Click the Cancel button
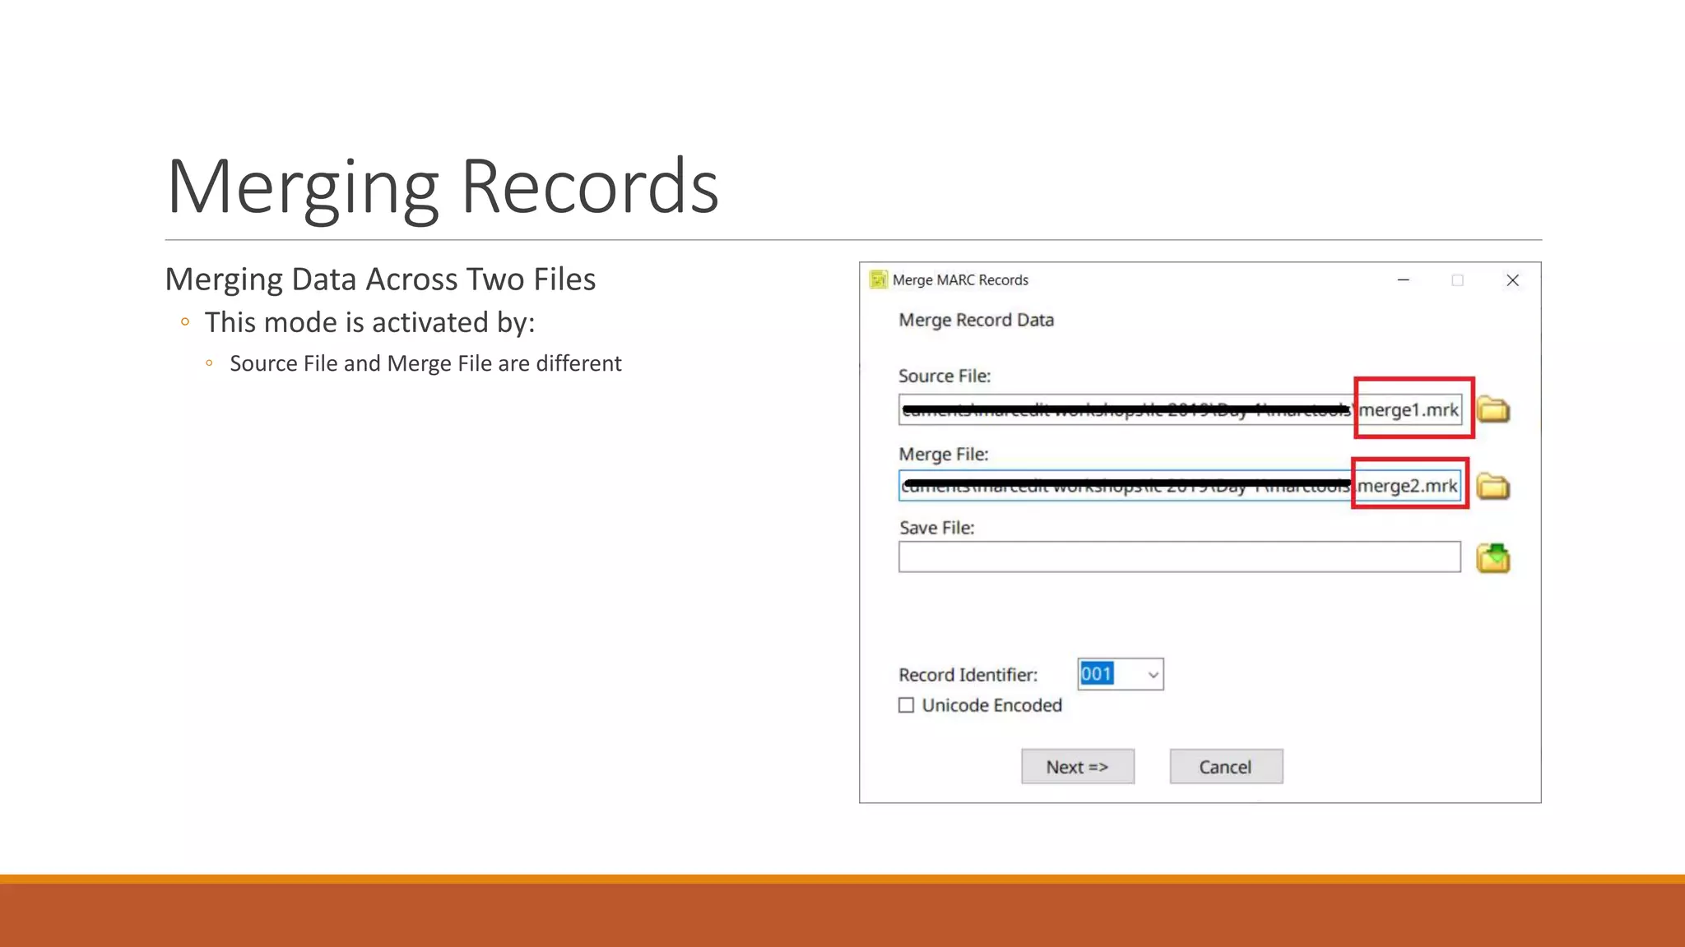The image size is (1685, 947). tap(1226, 766)
